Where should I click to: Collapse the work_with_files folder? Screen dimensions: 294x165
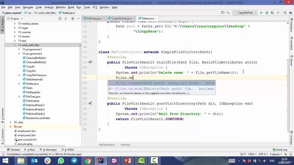tap(15, 45)
